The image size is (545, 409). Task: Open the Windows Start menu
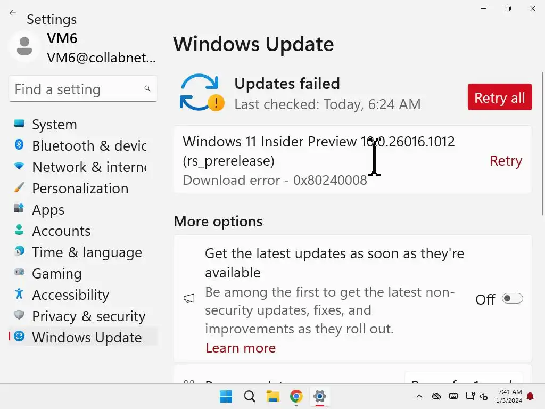226,396
